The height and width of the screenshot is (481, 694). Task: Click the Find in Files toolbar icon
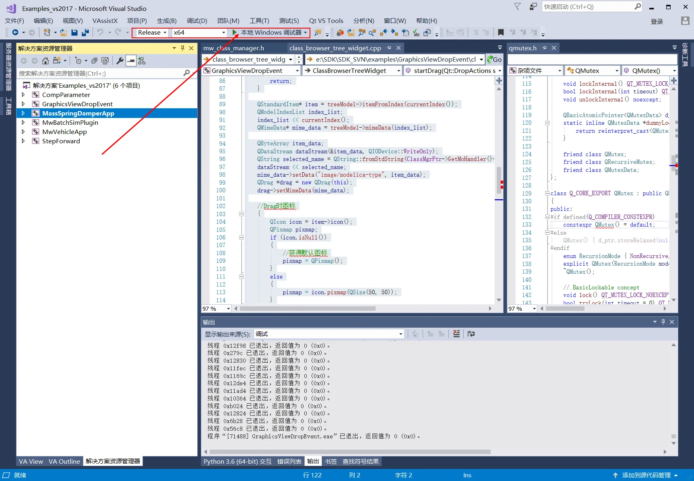[318, 33]
